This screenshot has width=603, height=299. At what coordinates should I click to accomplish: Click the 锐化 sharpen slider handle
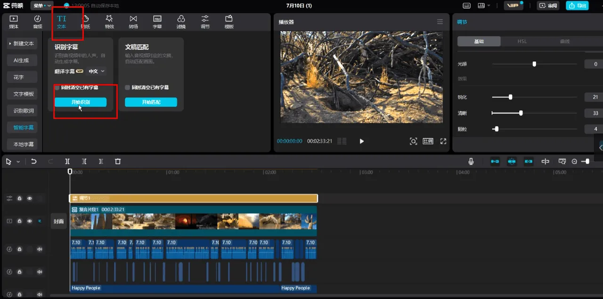point(510,97)
